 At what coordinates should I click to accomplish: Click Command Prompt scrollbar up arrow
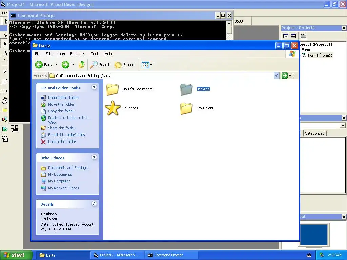tap(229, 23)
